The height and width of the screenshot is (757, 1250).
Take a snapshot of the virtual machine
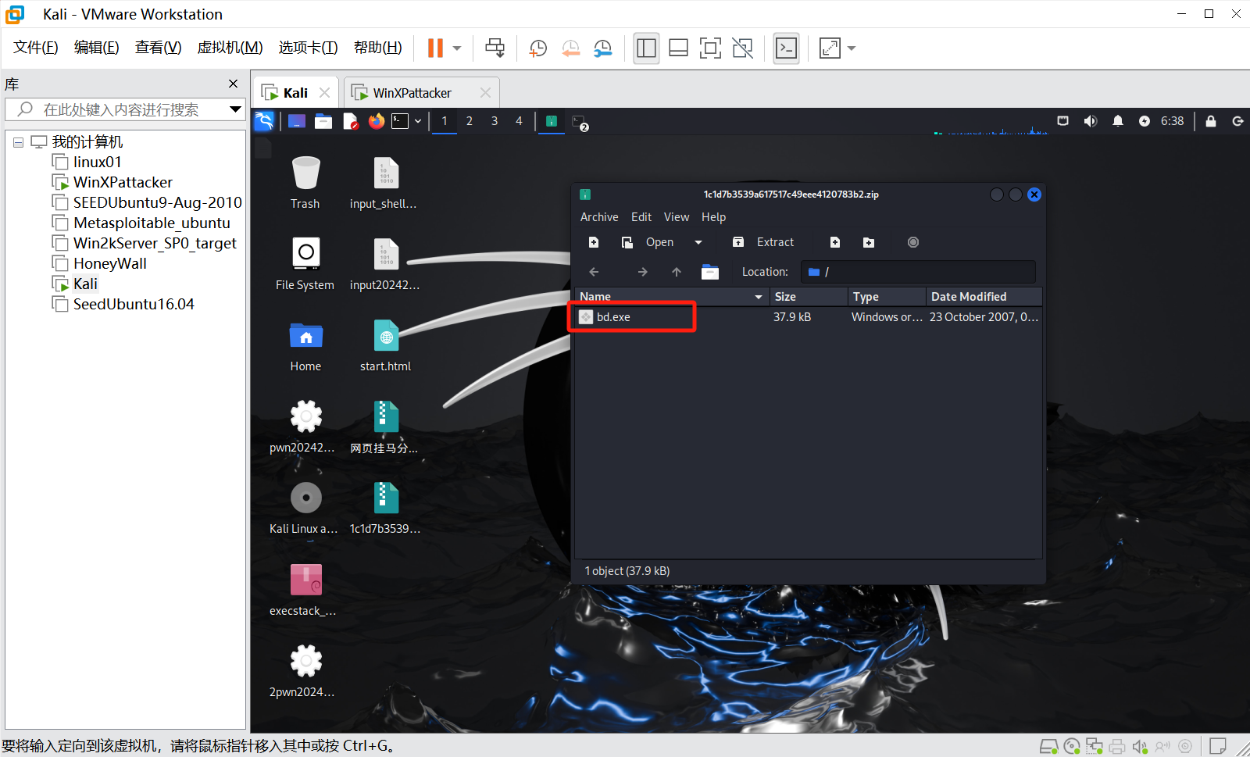(x=538, y=48)
